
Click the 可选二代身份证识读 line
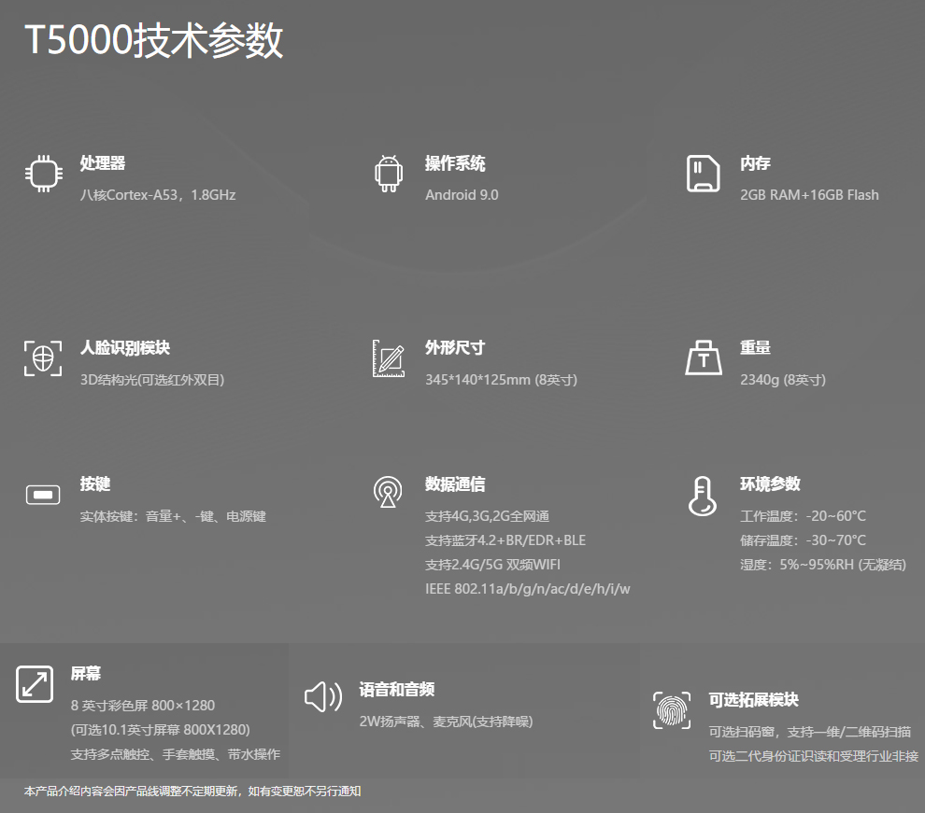click(814, 756)
